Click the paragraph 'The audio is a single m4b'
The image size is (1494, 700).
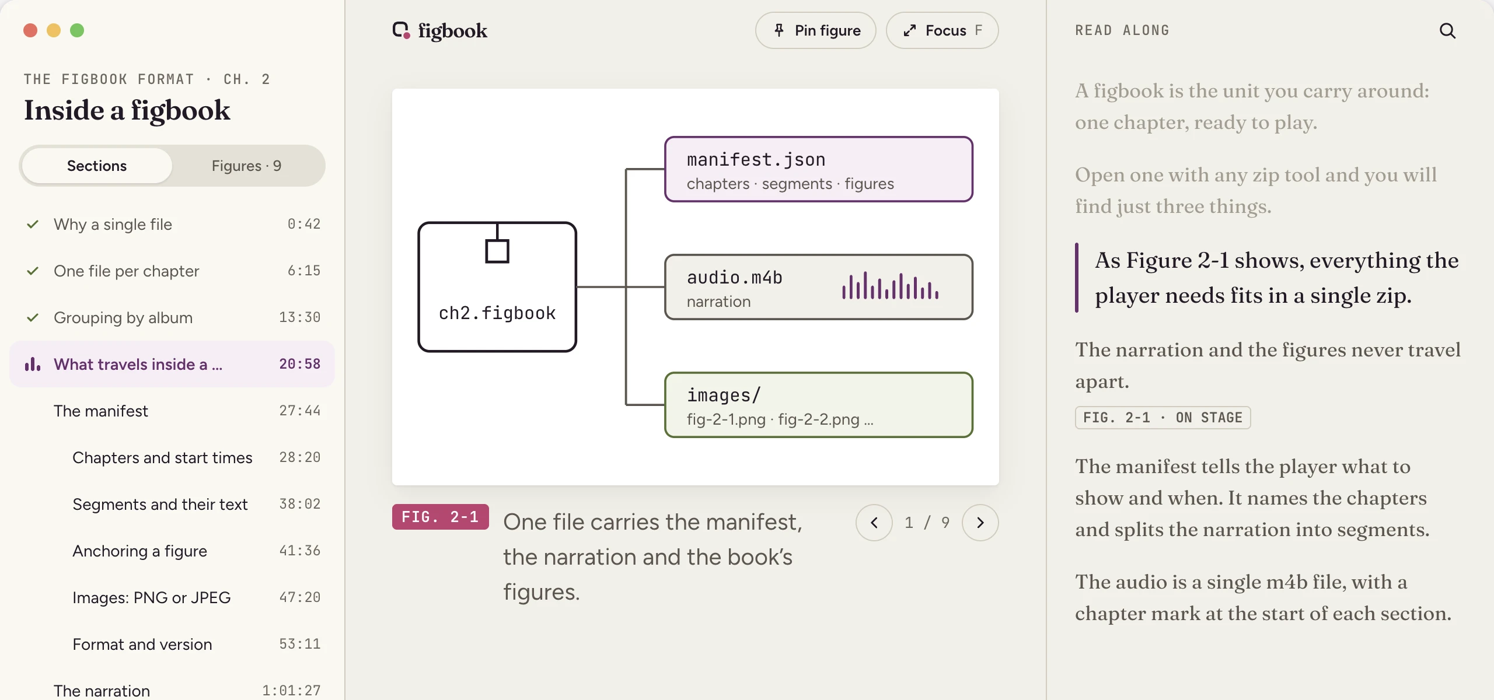[x=1263, y=597]
